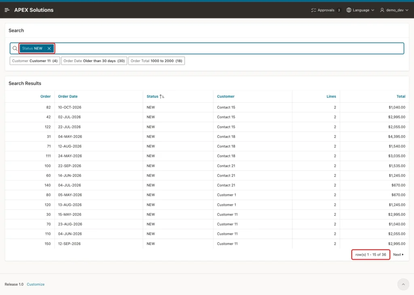Click order number 110 cell
The width and height of the screenshot is (414, 295).
pos(48,234)
